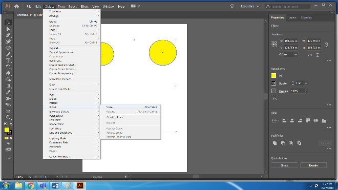Click the Opacity link label

coord(283,91)
